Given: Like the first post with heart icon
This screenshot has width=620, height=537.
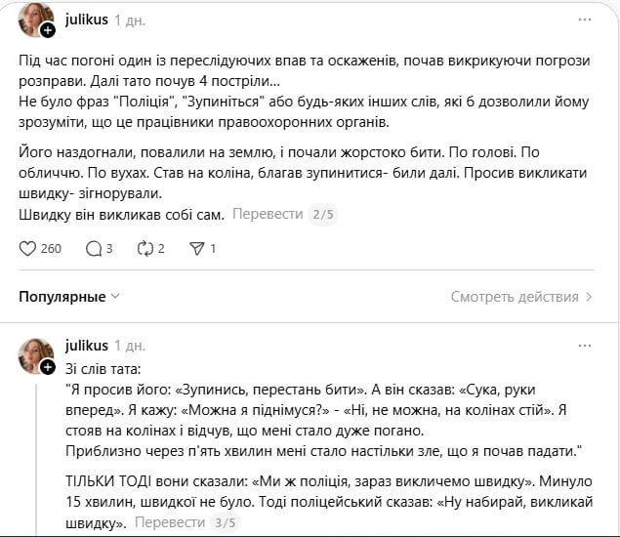Looking at the screenshot, I should tap(27, 248).
